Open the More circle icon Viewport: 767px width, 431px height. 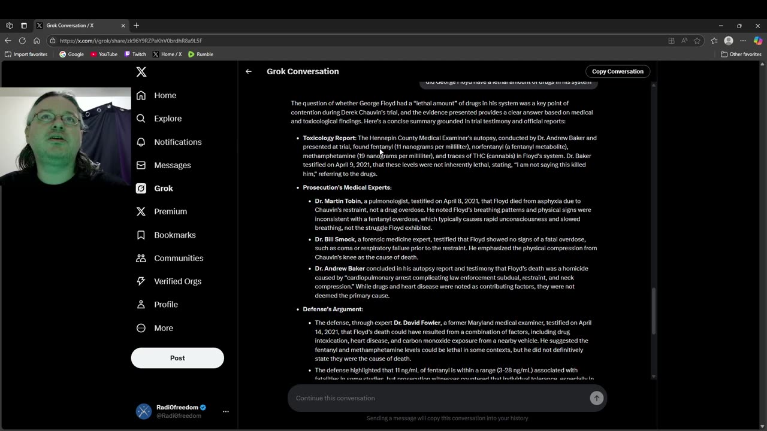pos(141,328)
